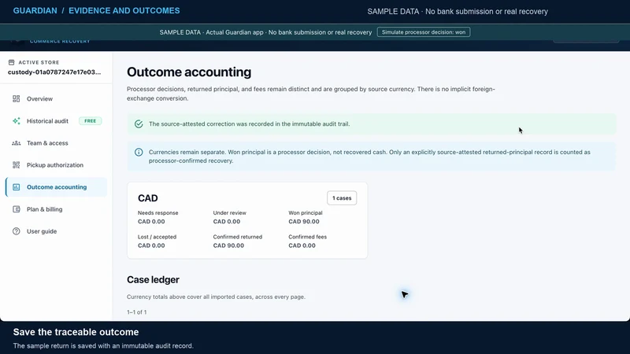Click the Under review CAD 0.00 value
Screen dimensions: 630x354
[x=227, y=222]
